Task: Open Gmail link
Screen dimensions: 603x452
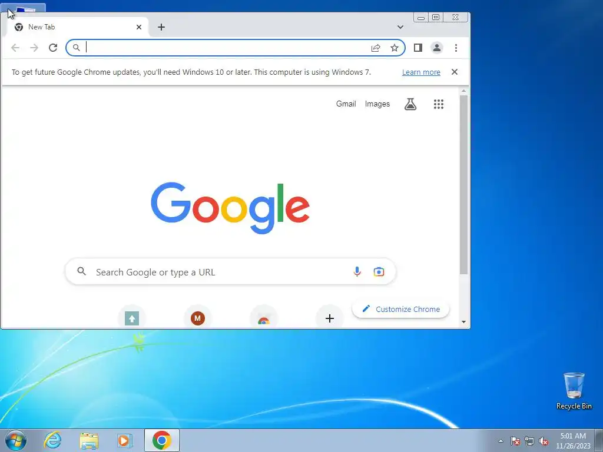Action: tap(346, 104)
